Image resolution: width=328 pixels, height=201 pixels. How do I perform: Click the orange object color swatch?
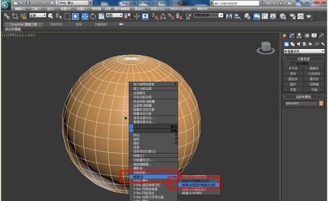click(321, 103)
